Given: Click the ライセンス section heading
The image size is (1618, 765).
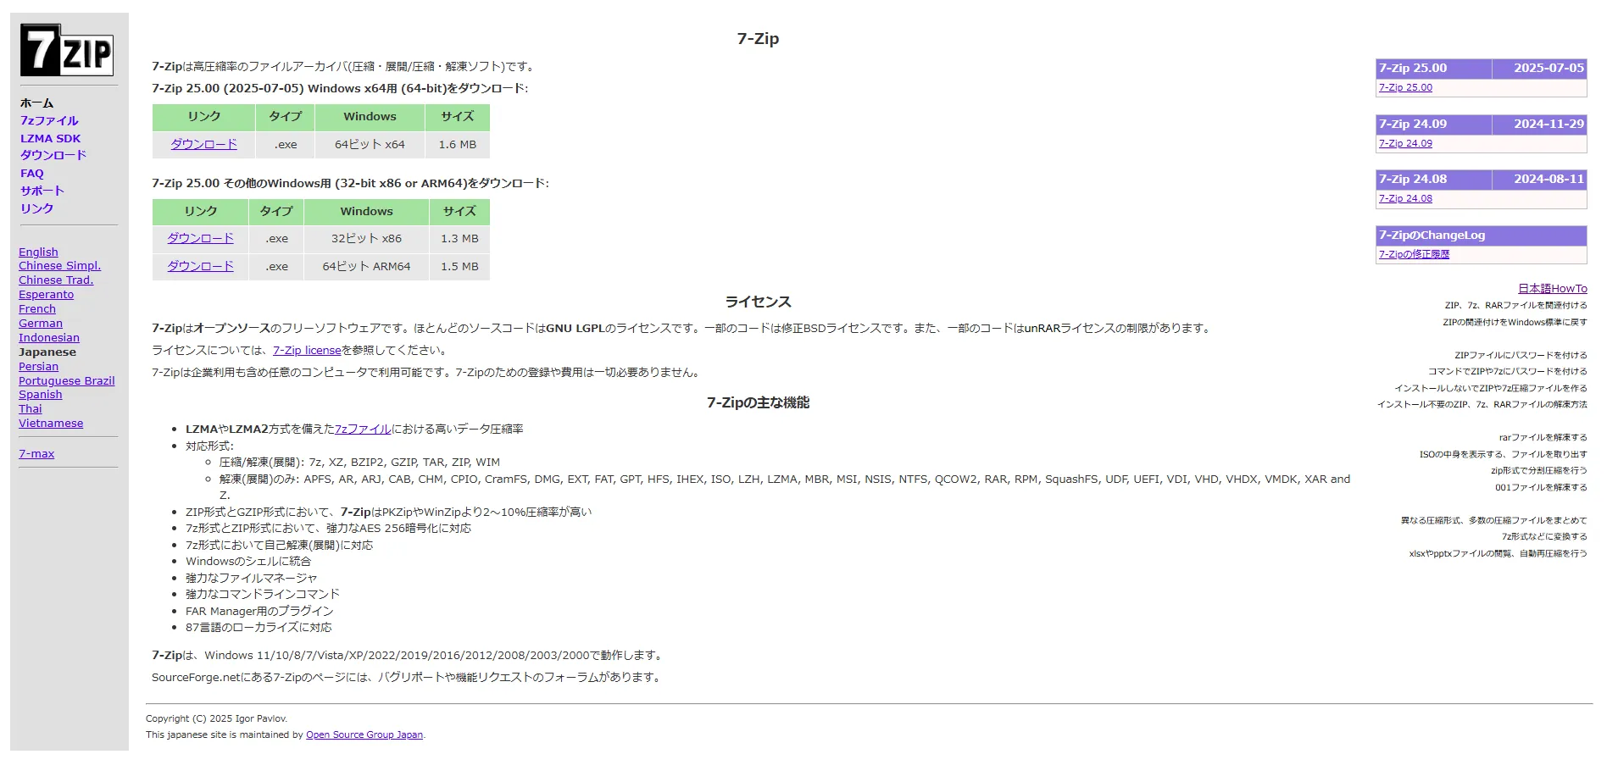Looking at the screenshot, I should 758,302.
